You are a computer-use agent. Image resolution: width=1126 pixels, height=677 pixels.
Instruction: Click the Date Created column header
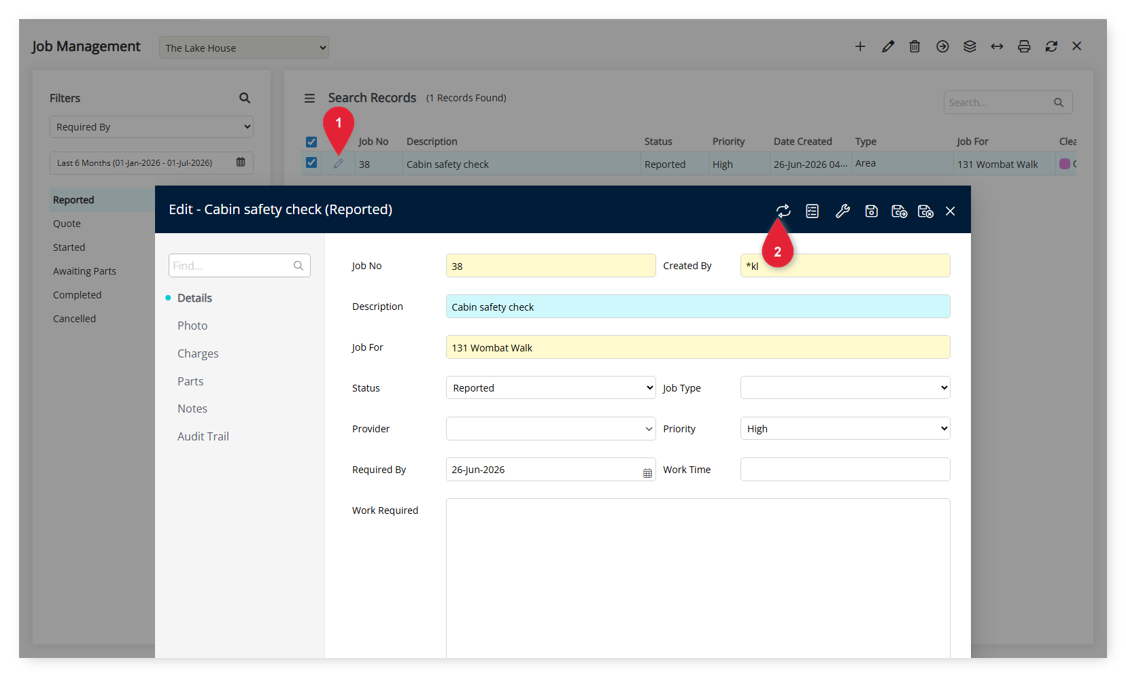coord(803,141)
